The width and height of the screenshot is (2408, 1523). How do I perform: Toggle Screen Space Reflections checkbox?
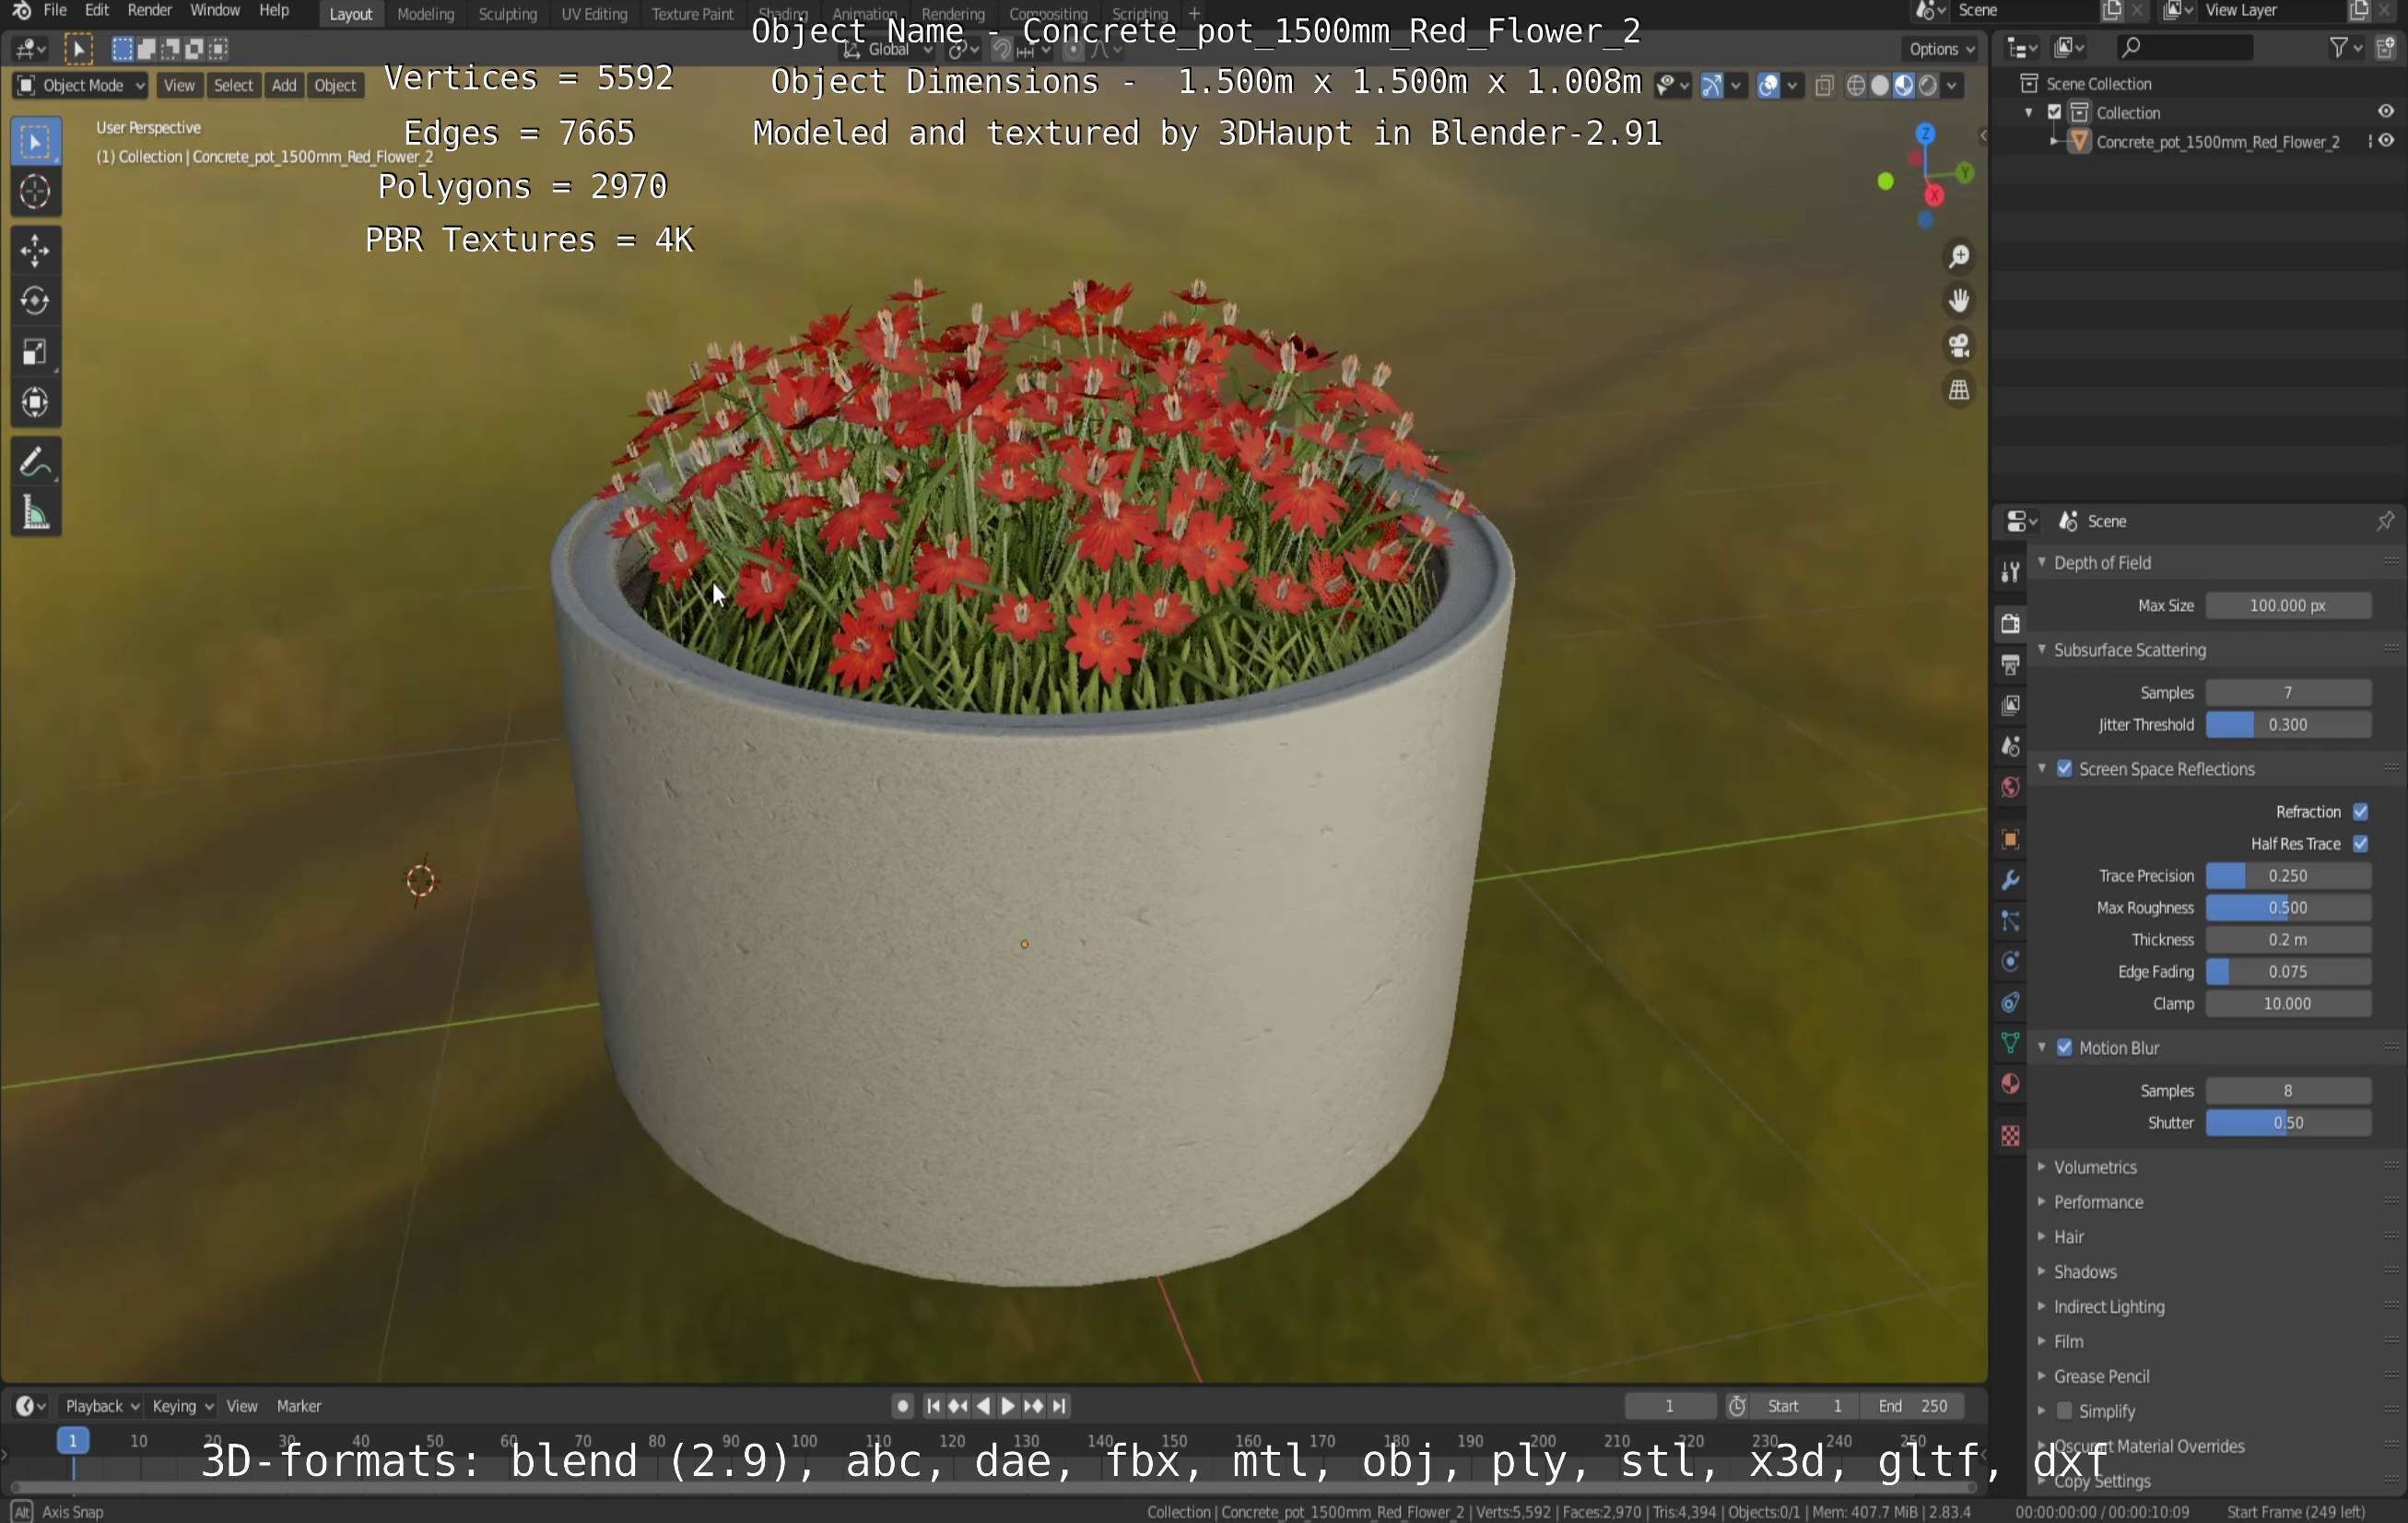pyautogui.click(x=2064, y=769)
